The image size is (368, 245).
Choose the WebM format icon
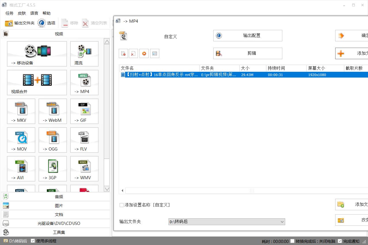53,111
